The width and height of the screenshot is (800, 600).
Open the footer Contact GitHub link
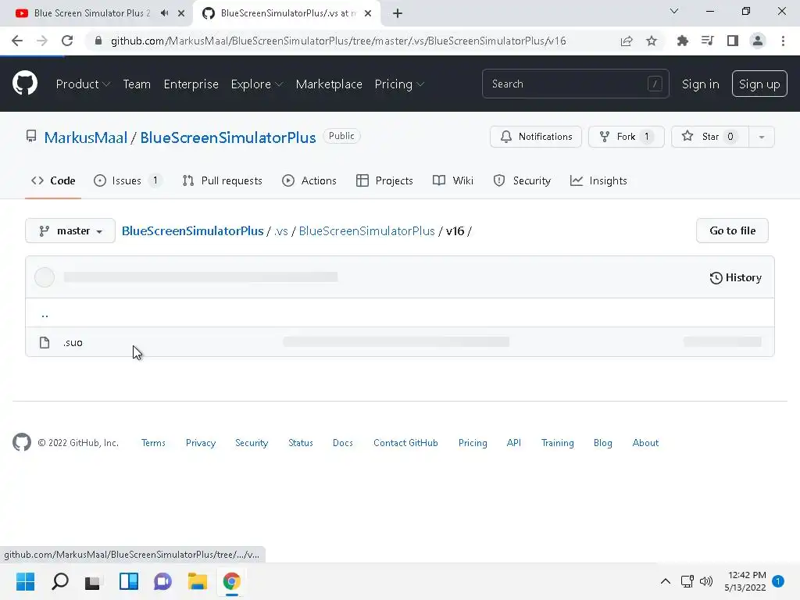[x=405, y=443]
